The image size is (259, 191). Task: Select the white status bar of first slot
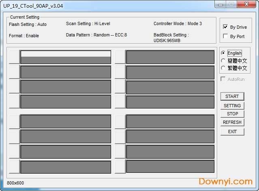coord(66,54)
